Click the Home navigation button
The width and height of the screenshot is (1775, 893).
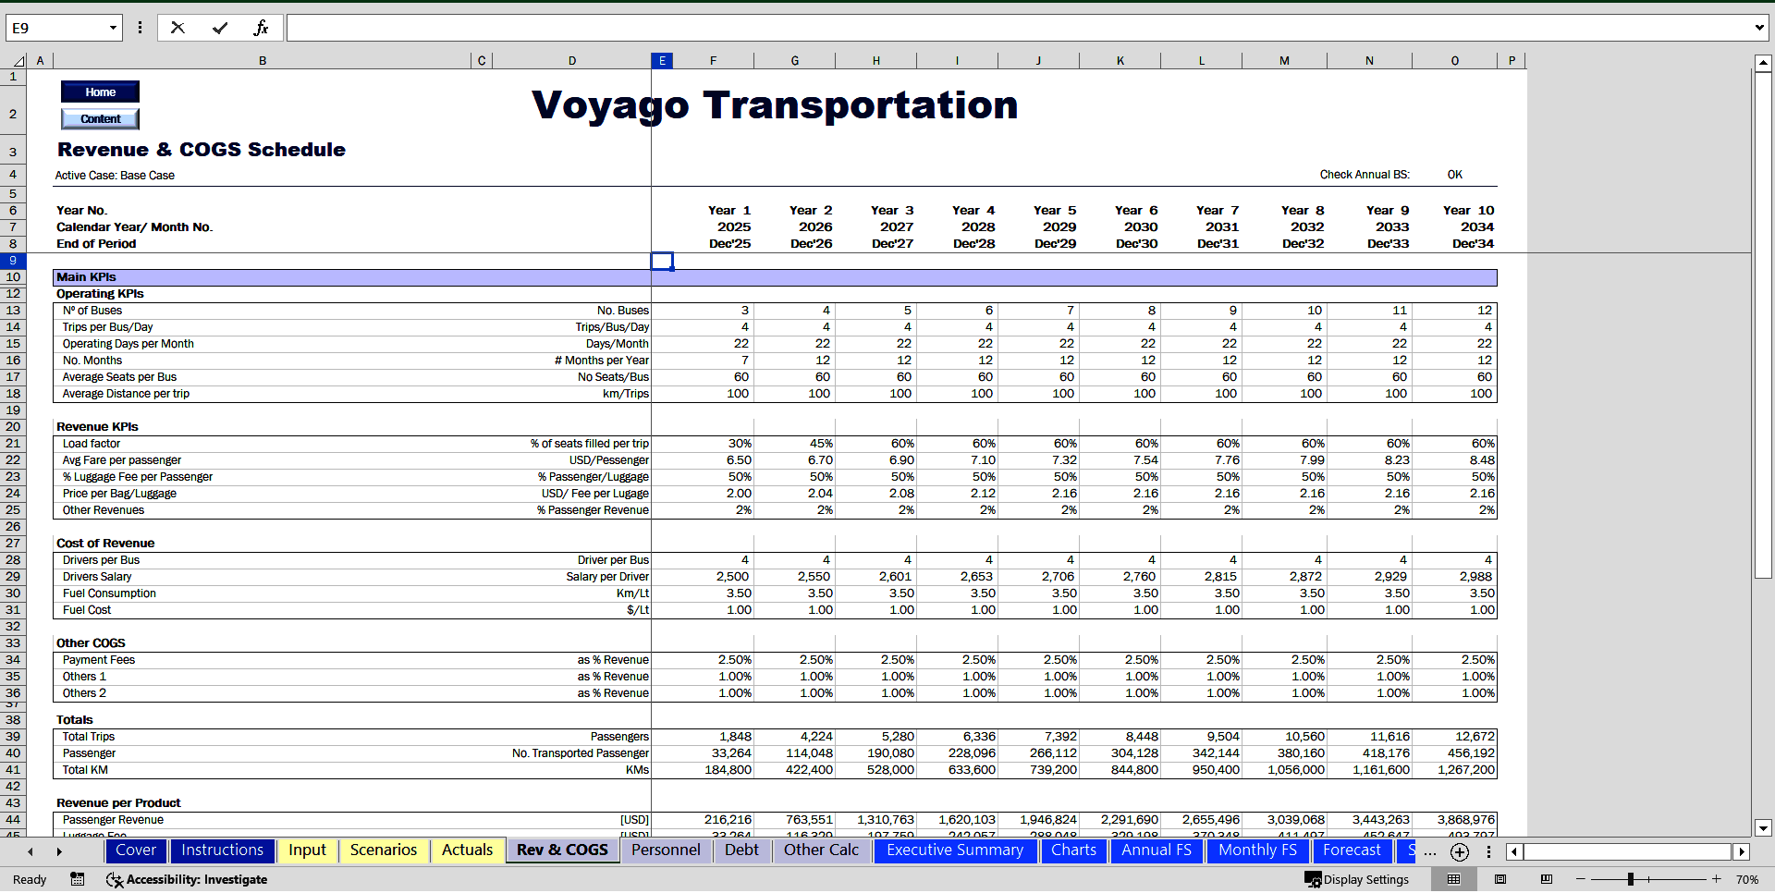pyautogui.click(x=100, y=92)
